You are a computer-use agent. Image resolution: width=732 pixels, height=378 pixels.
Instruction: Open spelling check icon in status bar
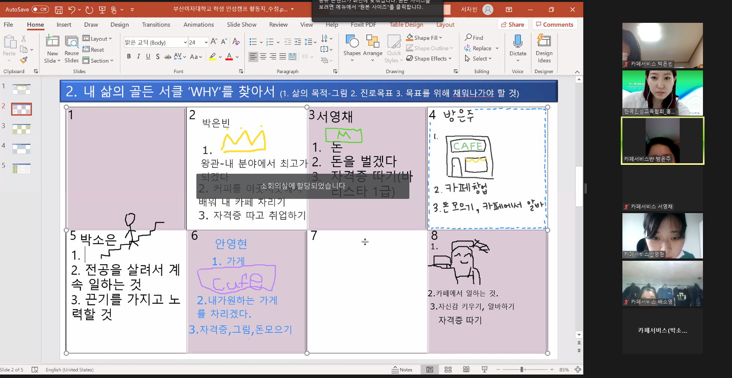coord(35,369)
